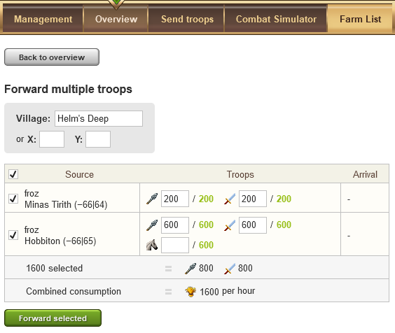
Task: Uncheck the Minas Tirith source checkbox
Action: coord(13,199)
